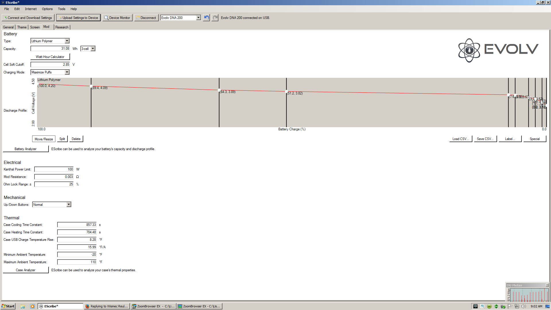Click Upload Settings to Device
The image size is (551, 310).
78,18
